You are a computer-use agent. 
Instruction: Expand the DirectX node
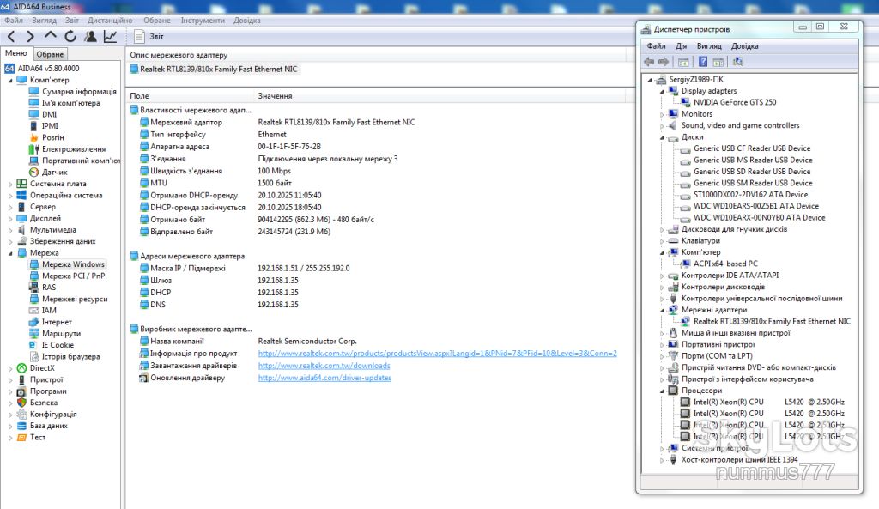pyautogui.click(x=10, y=368)
